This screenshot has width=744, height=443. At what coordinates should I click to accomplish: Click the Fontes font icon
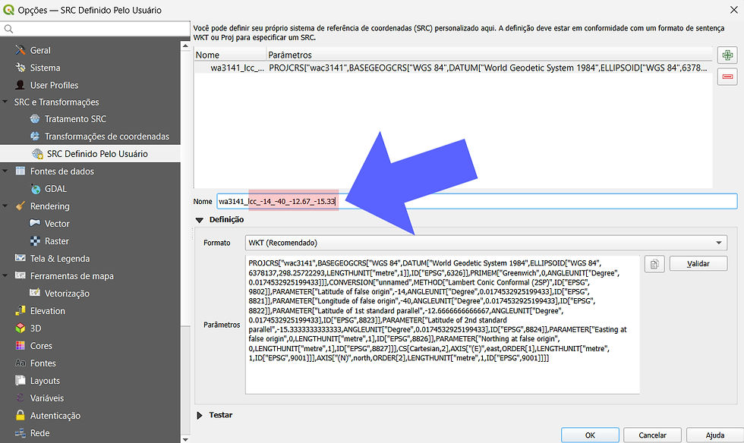click(20, 363)
